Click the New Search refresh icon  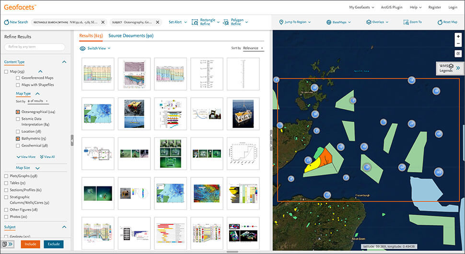[x=7, y=22]
